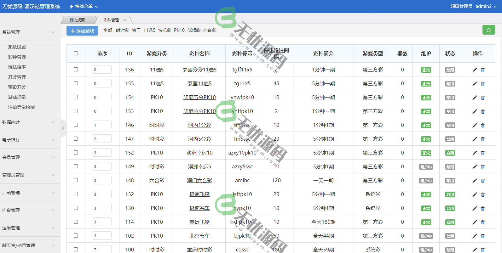
Task: Delete the 河内5分彩 row with trash icon
Action: (x=483, y=139)
